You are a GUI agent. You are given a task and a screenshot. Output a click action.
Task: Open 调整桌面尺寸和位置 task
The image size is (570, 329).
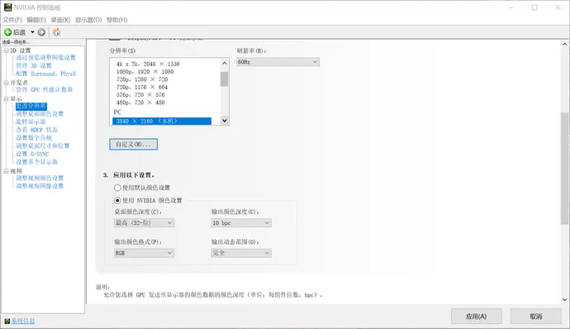pyautogui.click(x=42, y=145)
